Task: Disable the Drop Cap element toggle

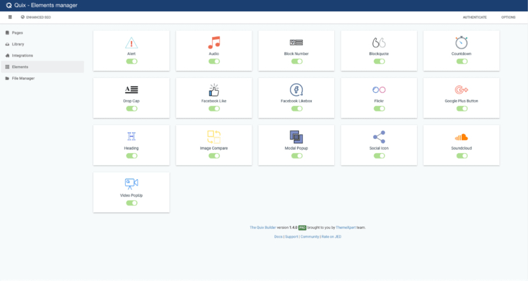Action: 131,108
